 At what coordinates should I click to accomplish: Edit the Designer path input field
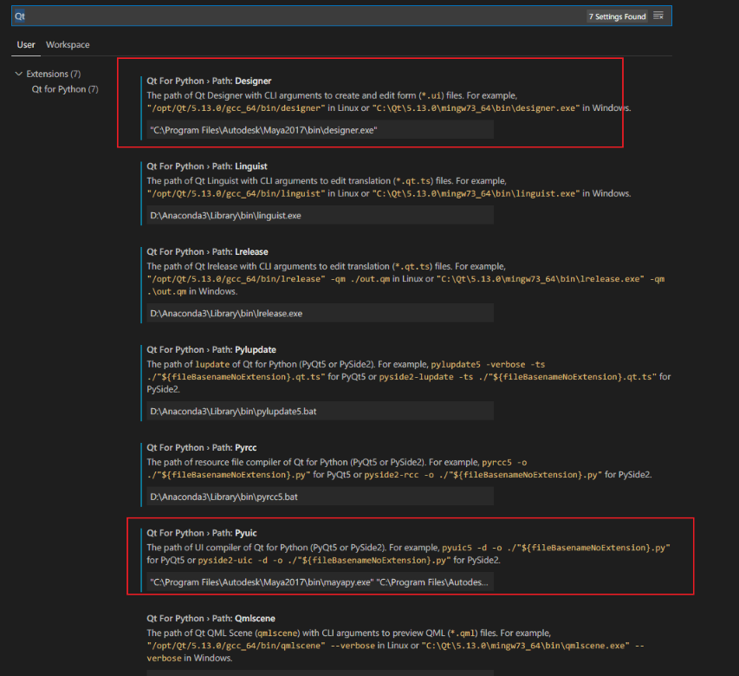click(x=320, y=130)
